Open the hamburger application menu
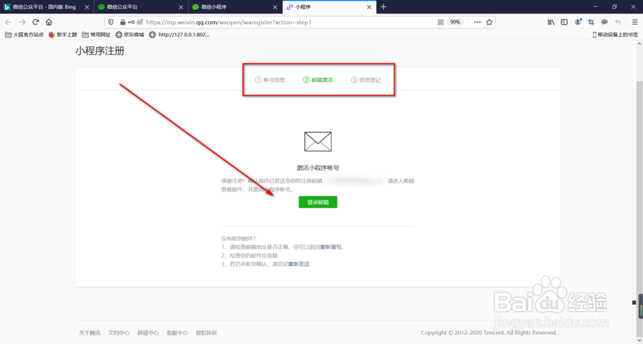This screenshot has width=643, height=344. point(635,22)
